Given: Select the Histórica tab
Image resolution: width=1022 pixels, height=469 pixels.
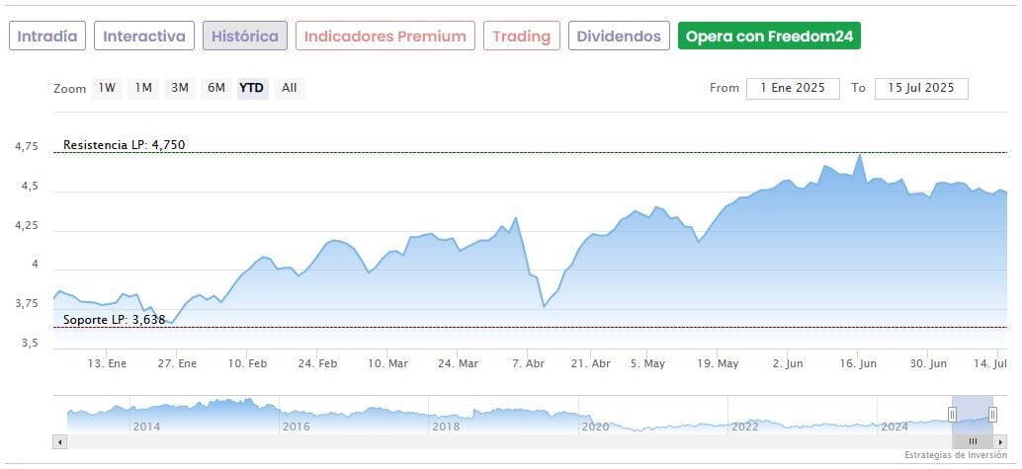Looking at the screenshot, I should 245,37.
